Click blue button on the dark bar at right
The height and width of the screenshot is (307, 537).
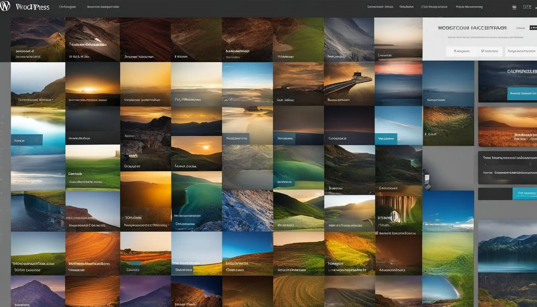(525, 193)
